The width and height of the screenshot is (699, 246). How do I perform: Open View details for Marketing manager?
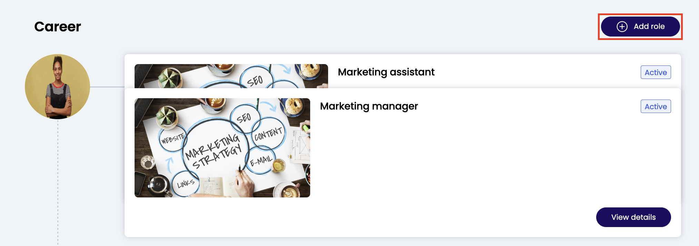[633, 217]
